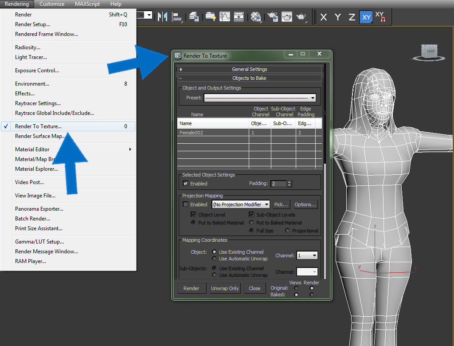Viewport: 454px width, 346px height.
Task: Click the Options button in Projection Mapping
Action: click(305, 204)
